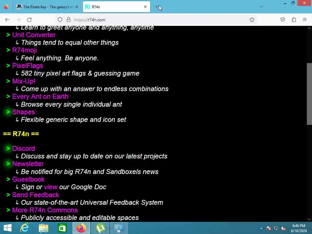312x234 pixels.
Task: Close the Pirate Bay tab
Action: coord(77,7)
